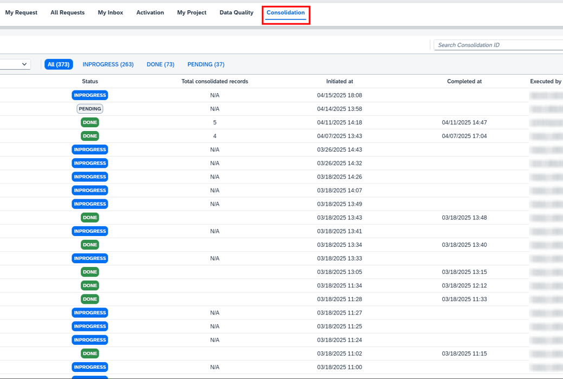Screen dimensions: 563x379
Task: Focus the Search Consolidation ID field
Action: click(x=499, y=45)
